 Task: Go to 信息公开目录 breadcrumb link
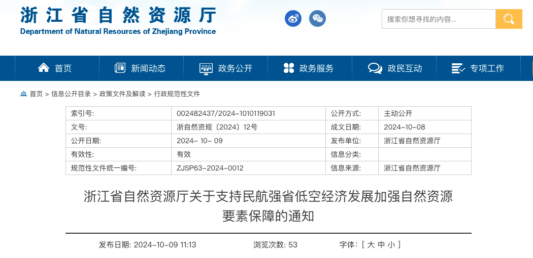tap(71, 94)
